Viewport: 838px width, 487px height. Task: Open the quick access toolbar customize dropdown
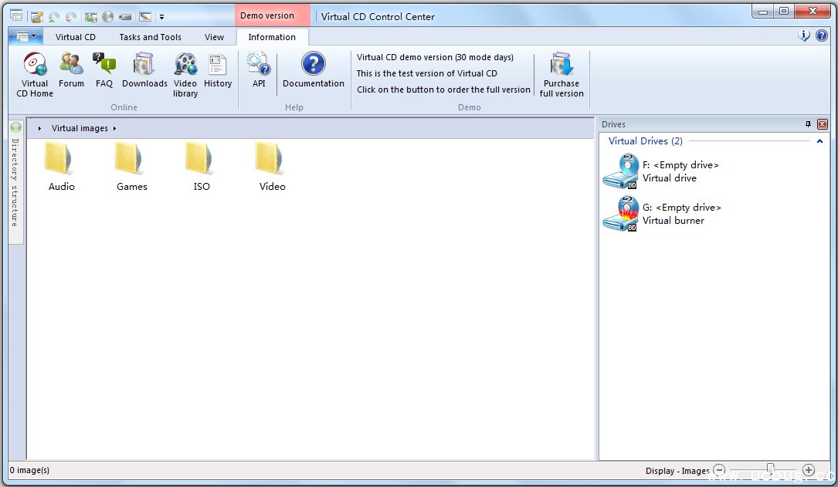coord(162,16)
